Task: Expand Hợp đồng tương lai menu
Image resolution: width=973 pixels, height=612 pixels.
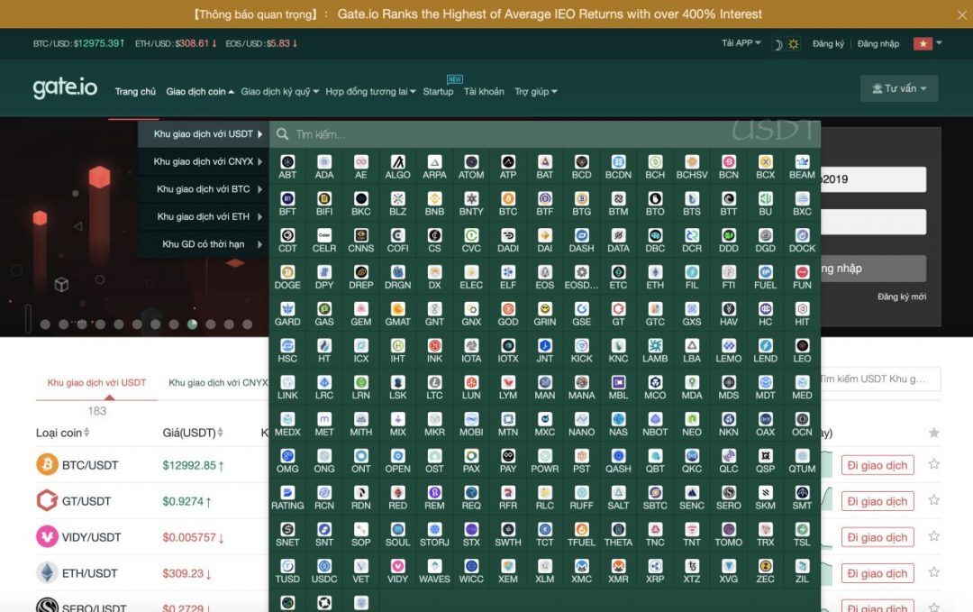Action: pyautogui.click(x=370, y=92)
